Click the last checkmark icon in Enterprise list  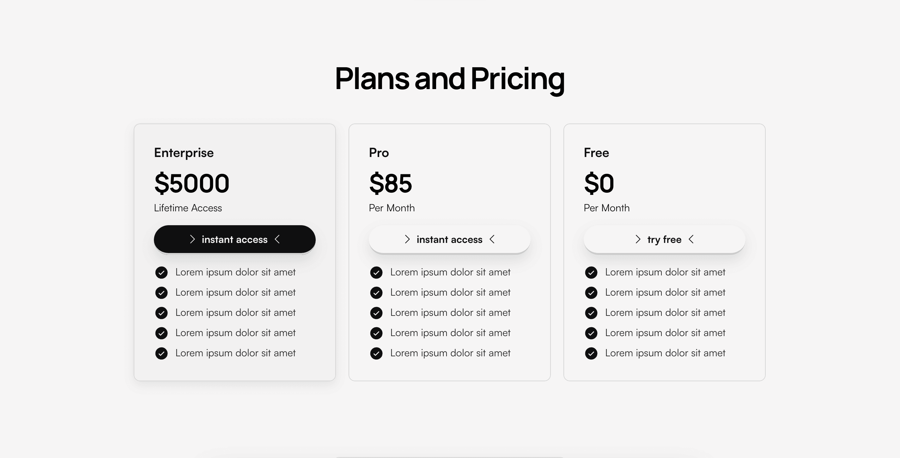tap(161, 353)
